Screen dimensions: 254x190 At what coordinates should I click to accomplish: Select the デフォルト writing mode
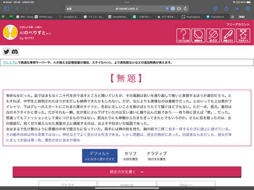100,156
